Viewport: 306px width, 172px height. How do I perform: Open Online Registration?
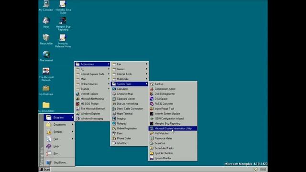coord(130,129)
